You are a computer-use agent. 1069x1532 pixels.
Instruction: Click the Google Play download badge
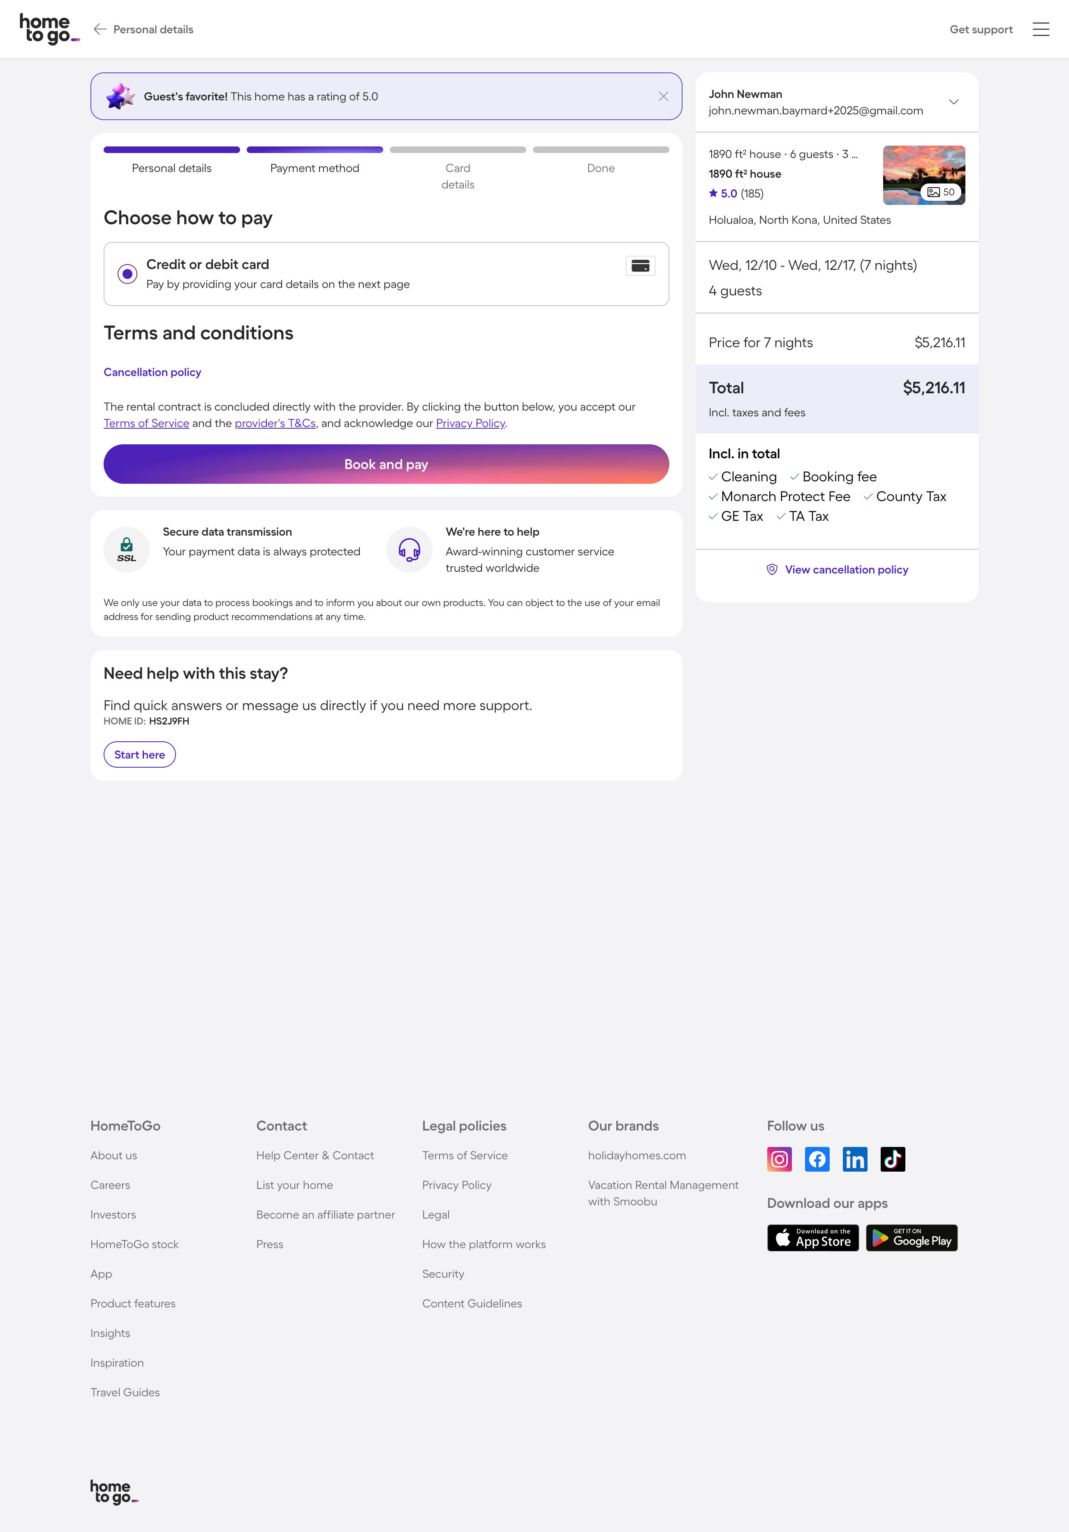[911, 1238]
